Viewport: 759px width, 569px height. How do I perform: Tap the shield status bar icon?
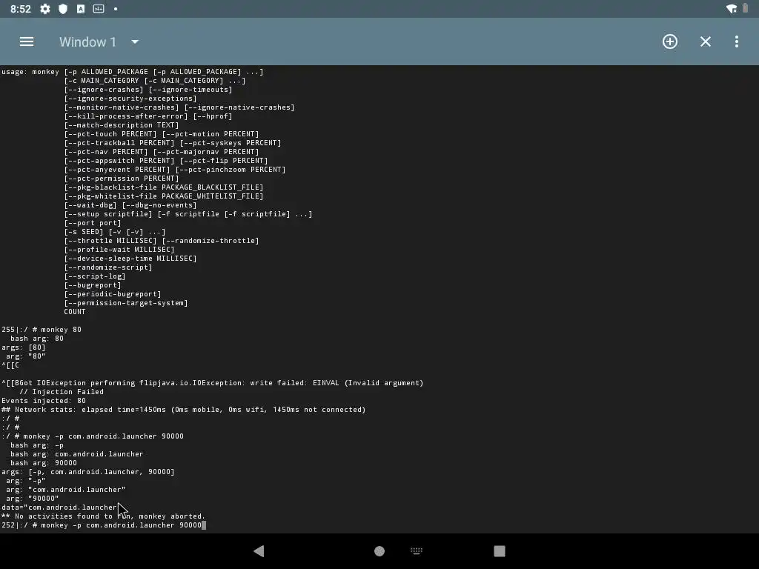[x=63, y=9]
